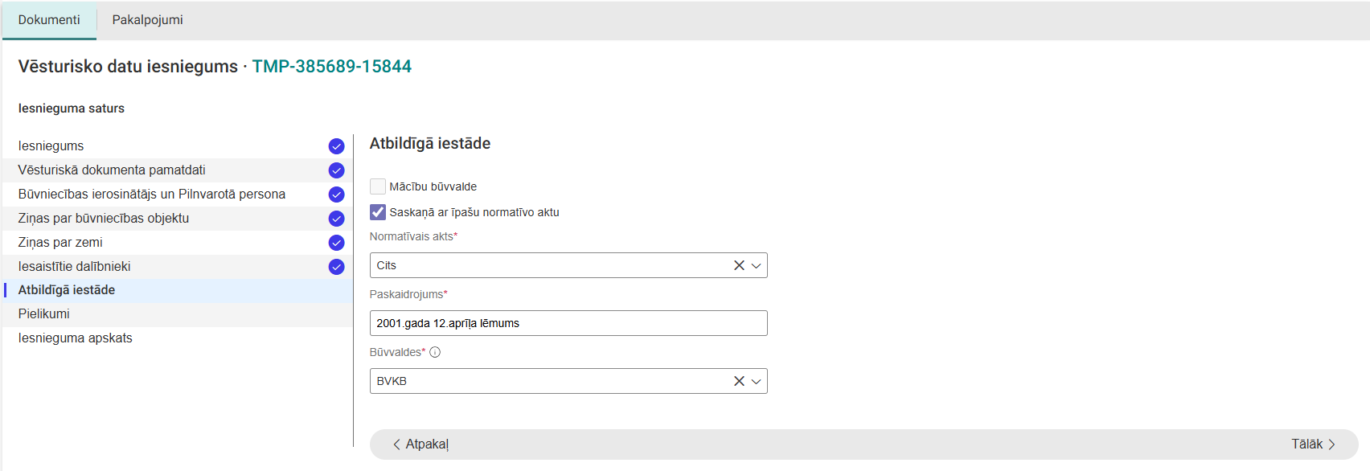Uncheck Saskaņā ar īpašu normatīvo aktu
The width and height of the screenshot is (1370, 471).
(378, 212)
